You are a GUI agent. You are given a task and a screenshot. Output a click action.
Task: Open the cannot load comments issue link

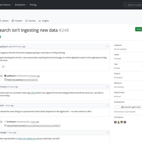(x=34, y=126)
